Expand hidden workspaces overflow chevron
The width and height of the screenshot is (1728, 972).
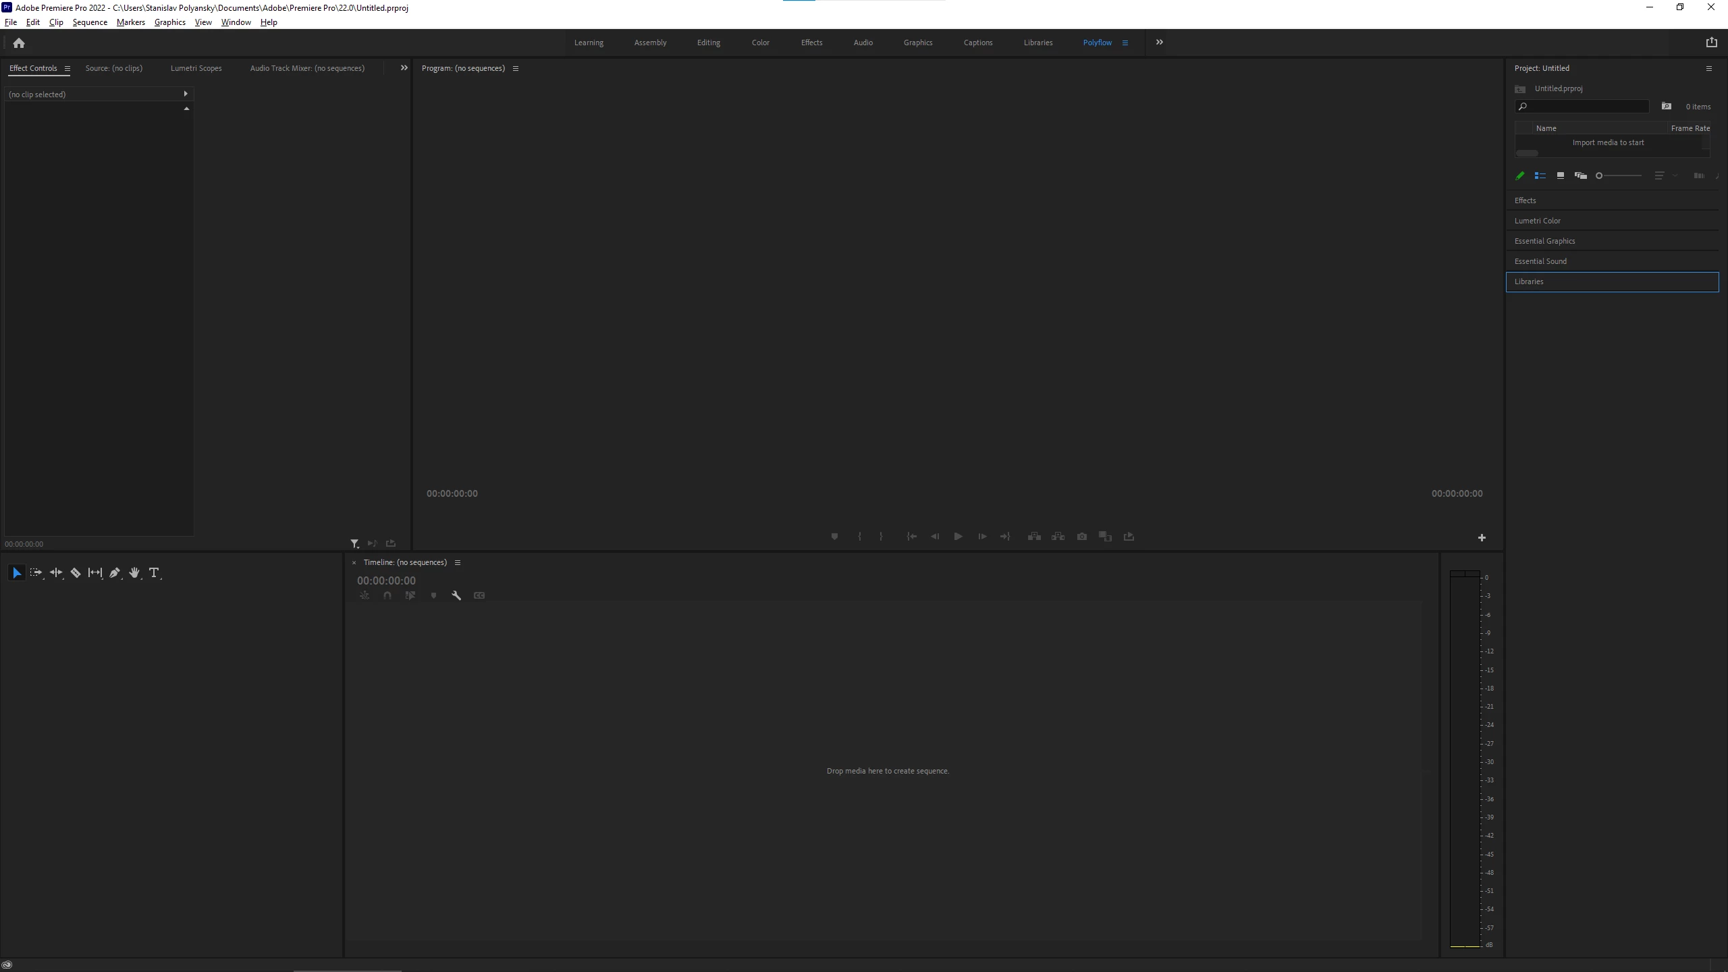coord(1160,43)
